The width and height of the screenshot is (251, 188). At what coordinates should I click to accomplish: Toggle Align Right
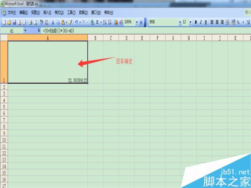222,22
